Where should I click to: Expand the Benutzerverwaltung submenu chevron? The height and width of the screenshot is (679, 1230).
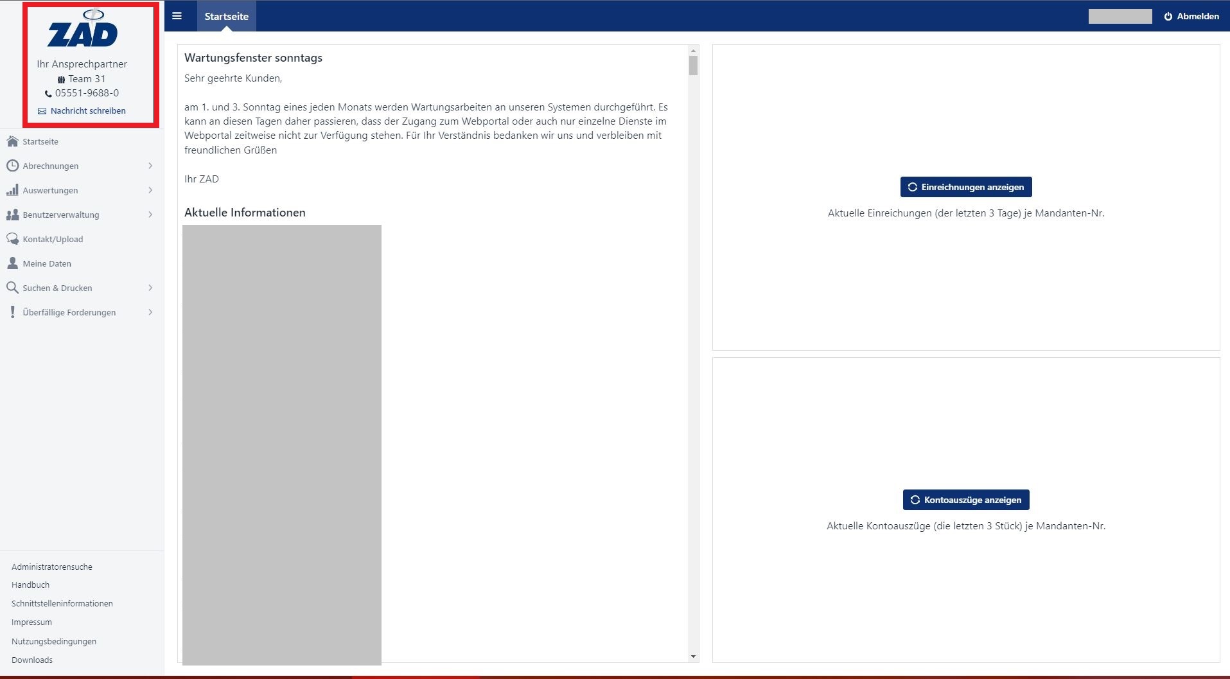tap(150, 215)
